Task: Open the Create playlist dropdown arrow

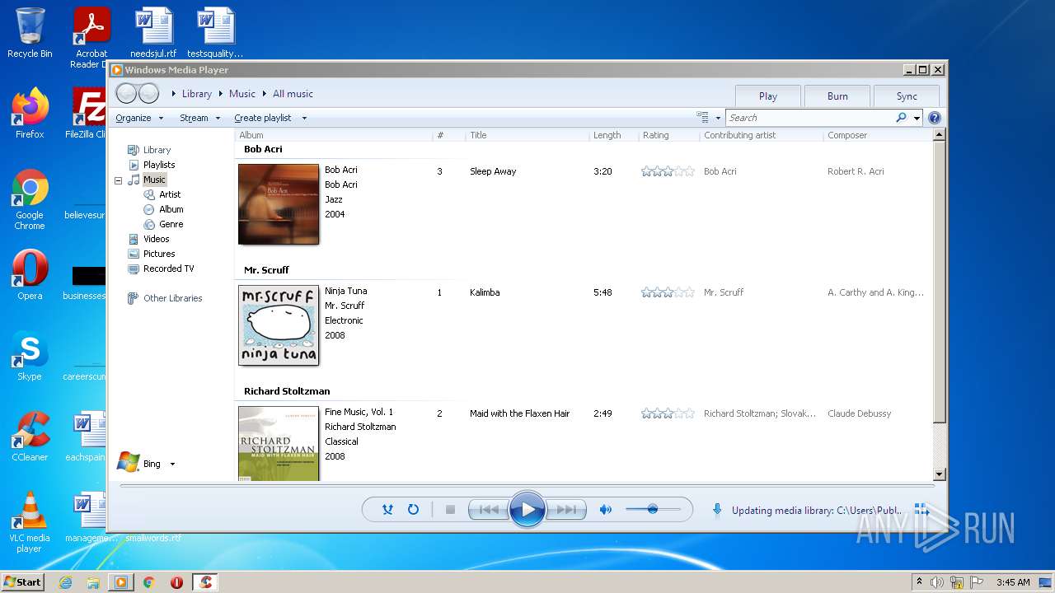Action: coord(304,118)
